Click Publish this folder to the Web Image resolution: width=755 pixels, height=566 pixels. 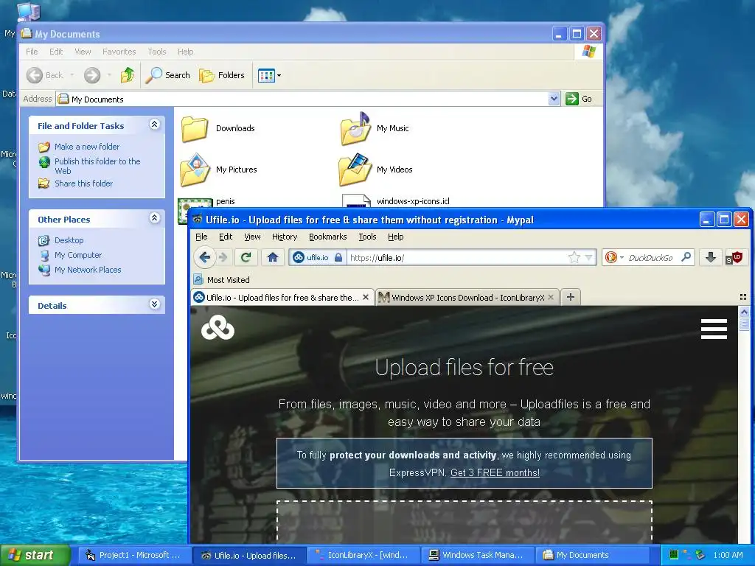click(x=97, y=166)
